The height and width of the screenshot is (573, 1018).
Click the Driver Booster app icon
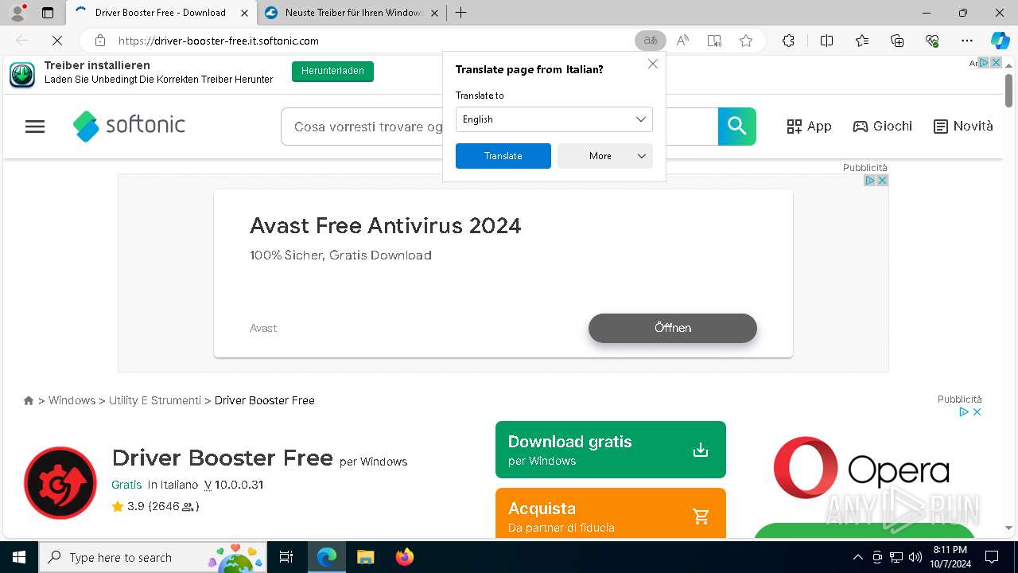[60, 483]
